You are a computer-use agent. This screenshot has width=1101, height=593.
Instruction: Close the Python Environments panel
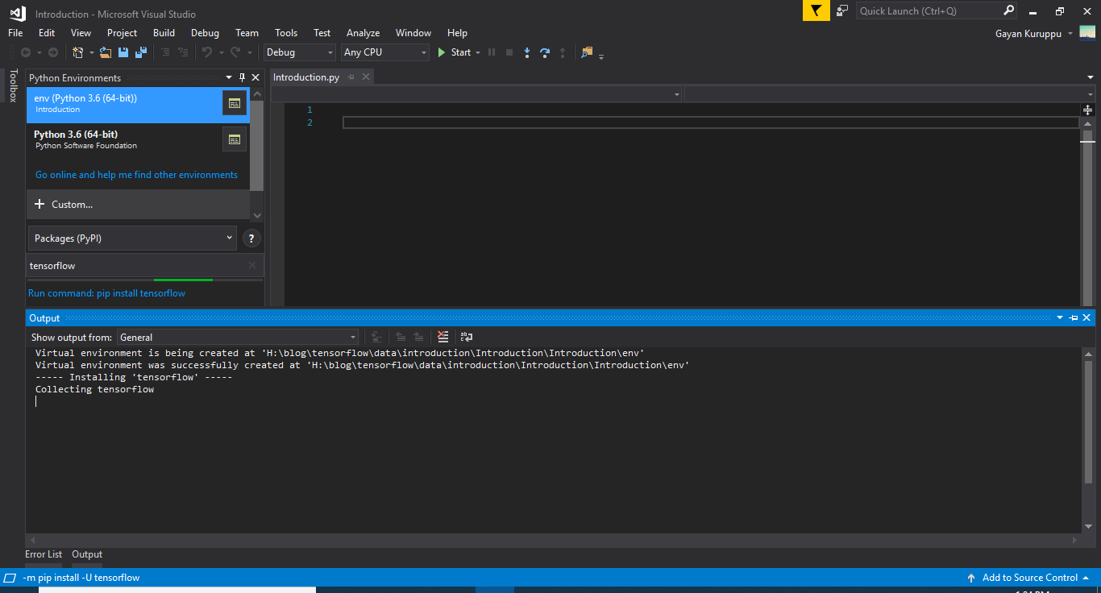[256, 77]
